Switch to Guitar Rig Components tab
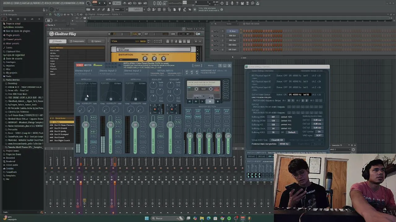 point(77,41)
